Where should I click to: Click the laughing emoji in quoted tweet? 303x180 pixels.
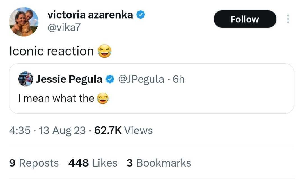[103, 98]
